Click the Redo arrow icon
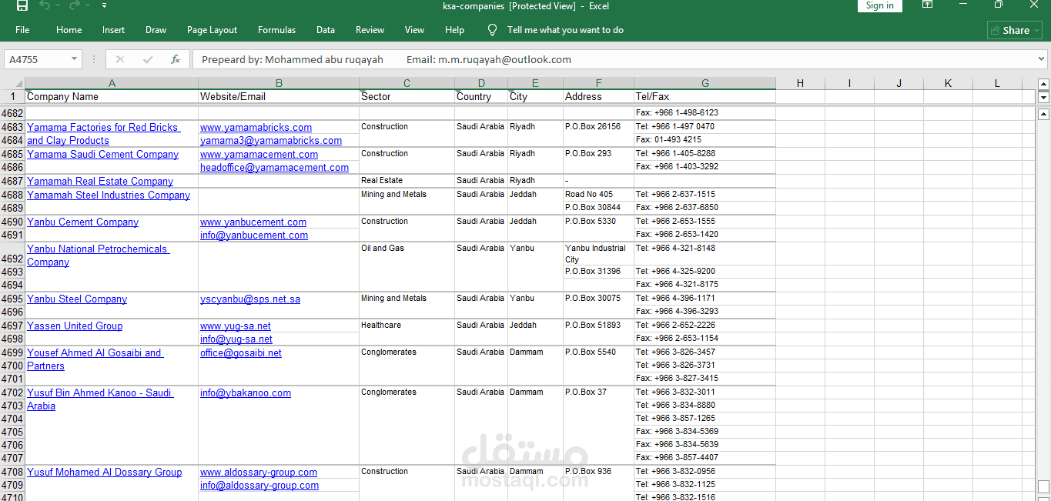This screenshot has width=1051, height=501. [x=75, y=5]
